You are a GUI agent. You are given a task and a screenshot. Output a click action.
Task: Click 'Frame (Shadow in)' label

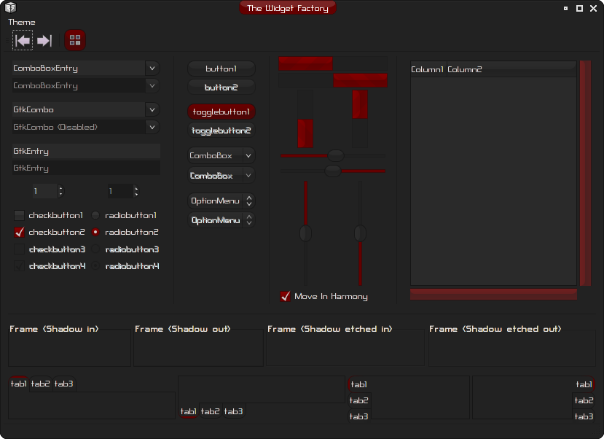[x=54, y=329]
